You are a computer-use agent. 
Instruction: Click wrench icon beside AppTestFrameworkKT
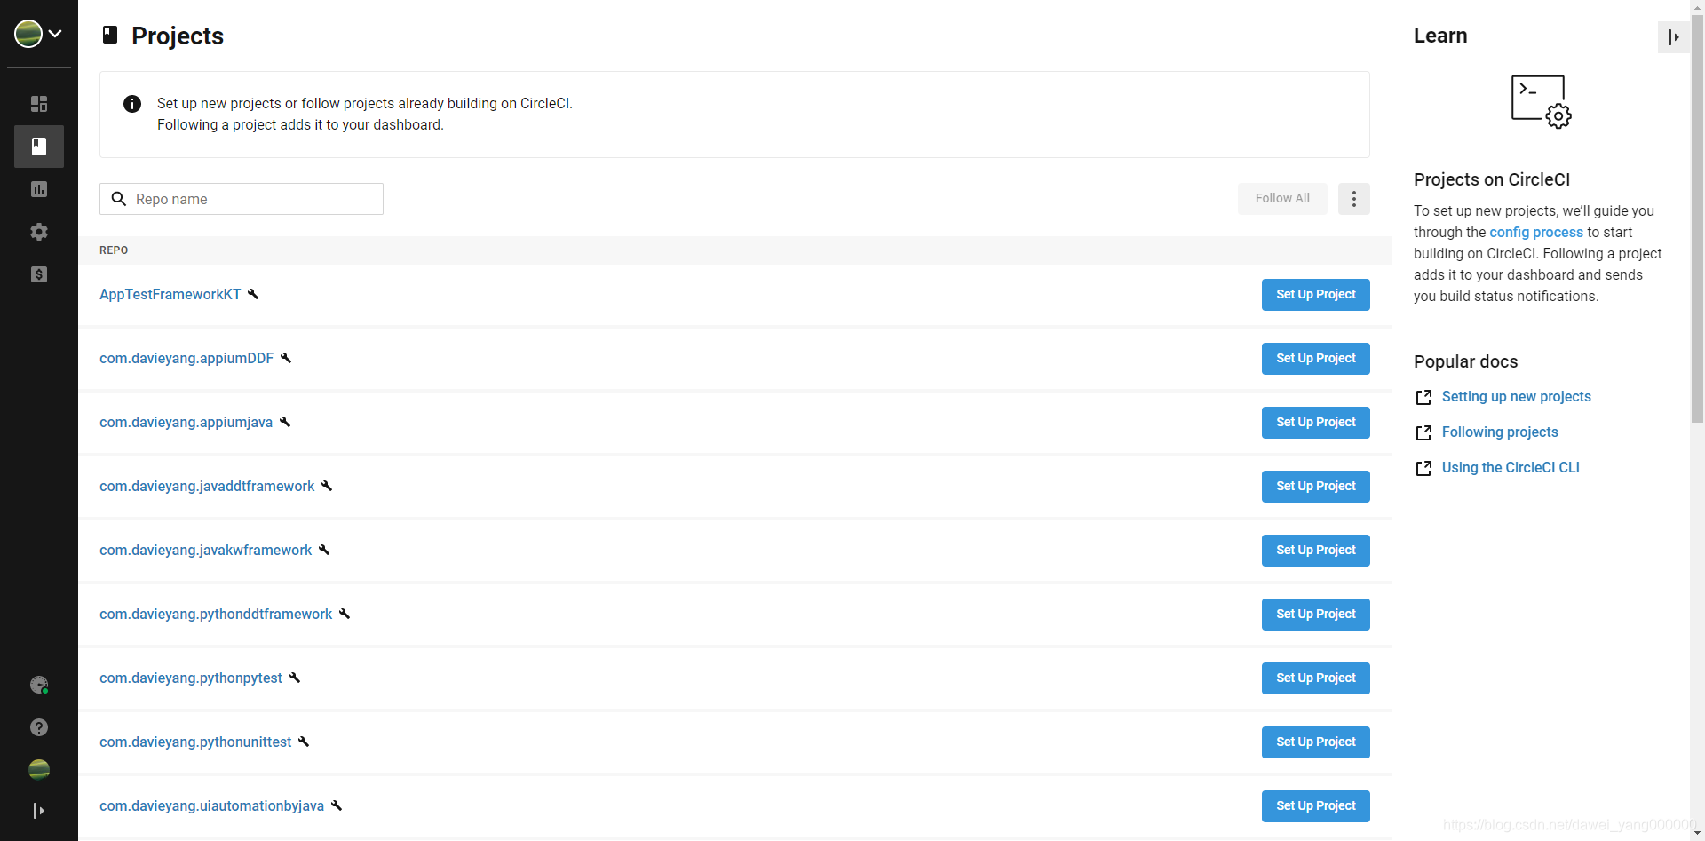pos(253,294)
